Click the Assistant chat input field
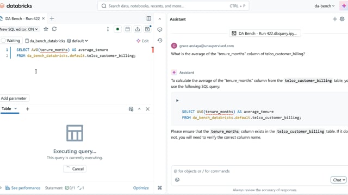 coord(260,171)
